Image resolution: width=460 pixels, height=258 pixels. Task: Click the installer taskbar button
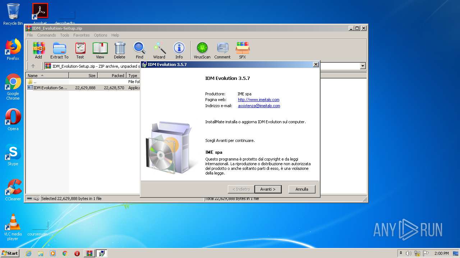(x=102, y=253)
